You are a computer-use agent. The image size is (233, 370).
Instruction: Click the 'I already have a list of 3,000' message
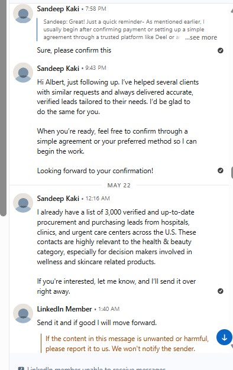[x=117, y=252]
